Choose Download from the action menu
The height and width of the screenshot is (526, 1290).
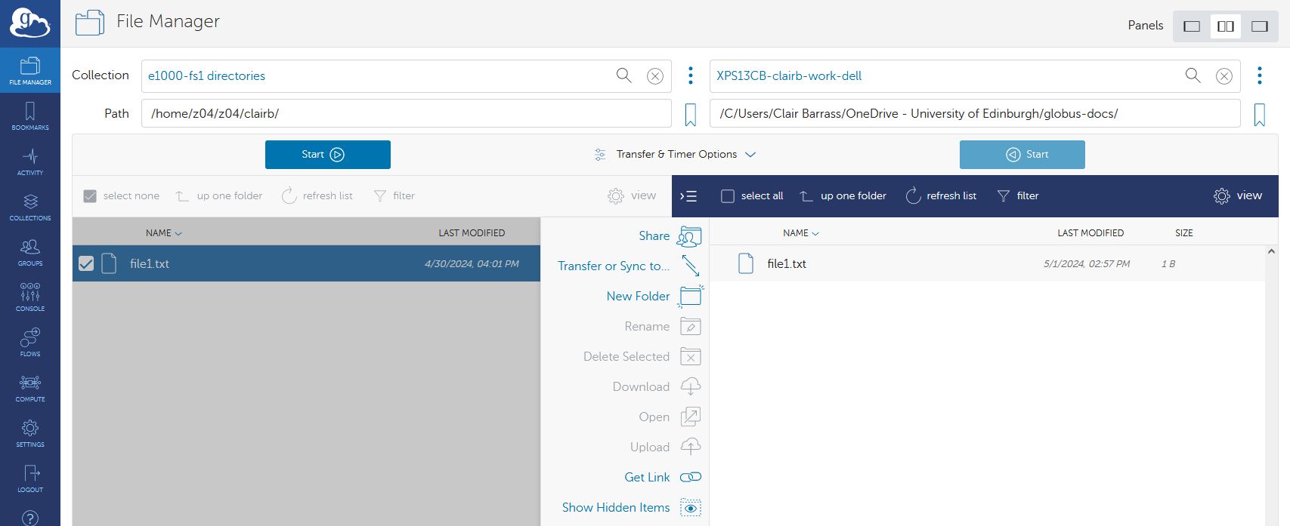[x=657, y=386]
